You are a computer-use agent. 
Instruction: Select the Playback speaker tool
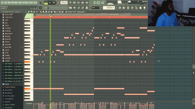pyautogui.click(x=62, y=12)
